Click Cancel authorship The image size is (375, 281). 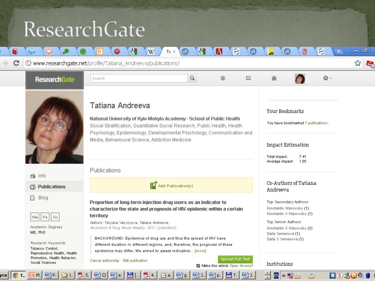tap(104, 261)
